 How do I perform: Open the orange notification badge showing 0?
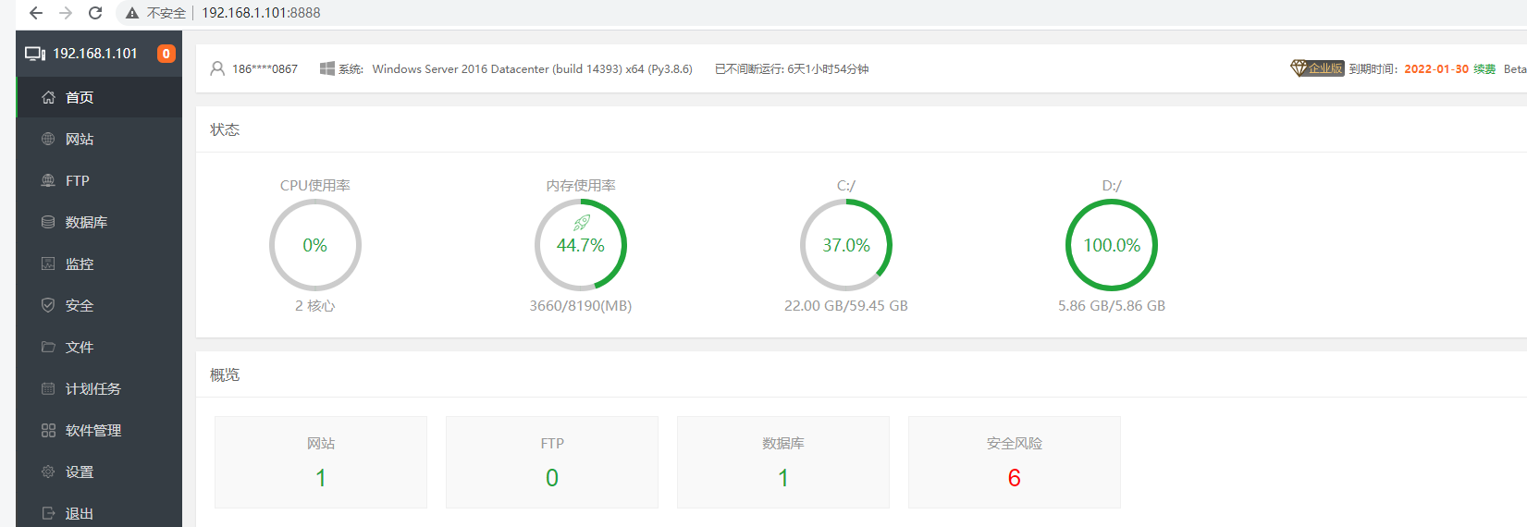[x=166, y=54]
